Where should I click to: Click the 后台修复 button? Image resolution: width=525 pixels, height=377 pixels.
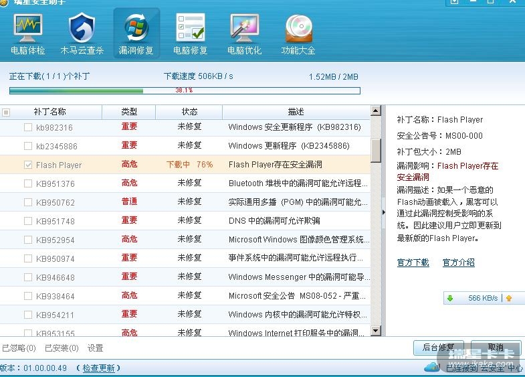pyautogui.click(x=439, y=348)
